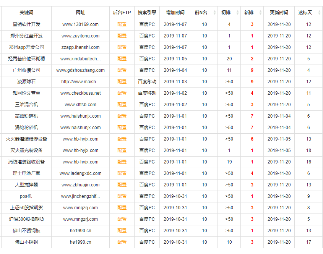Open 配置 for 广州收债公司 row
This screenshot has height=254, width=323.
point(122,70)
